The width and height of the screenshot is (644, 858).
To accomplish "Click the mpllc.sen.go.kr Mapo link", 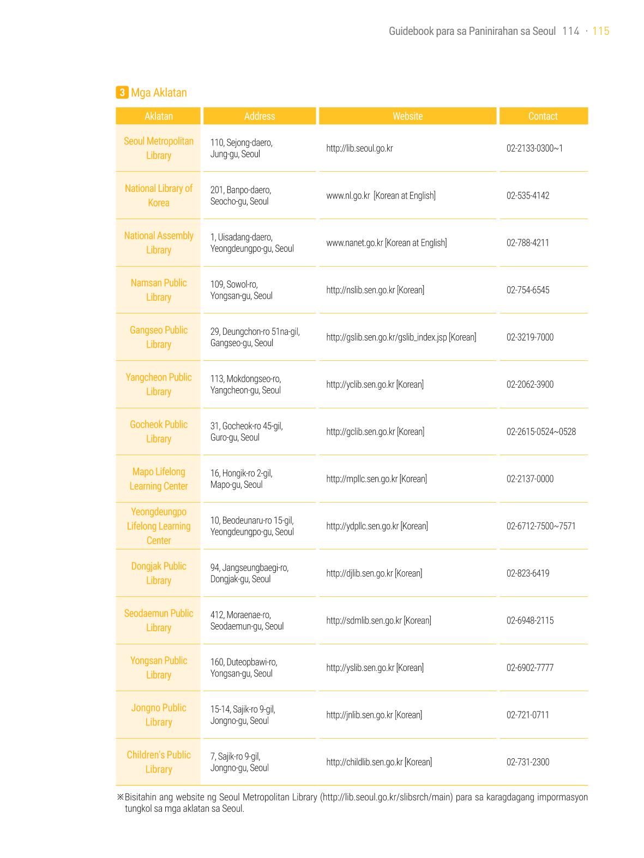I will point(362,479).
